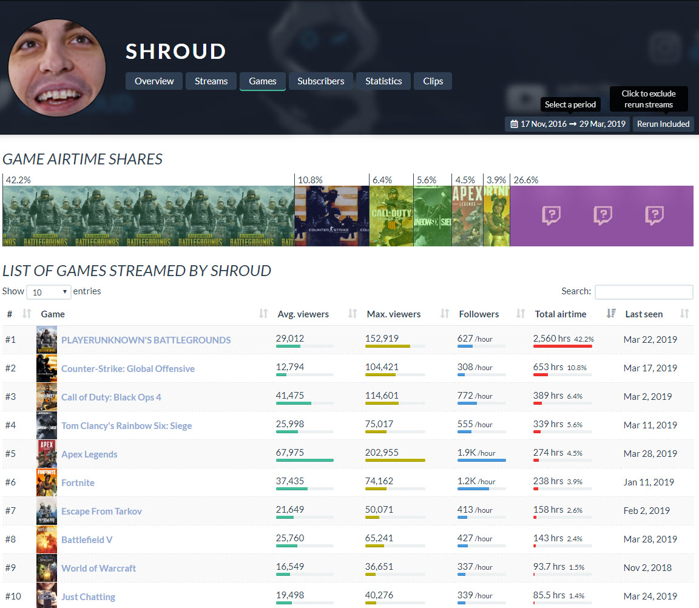The height and width of the screenshot is (608, 699).
Task: Open the Battlefield V link
Action: 87,540
